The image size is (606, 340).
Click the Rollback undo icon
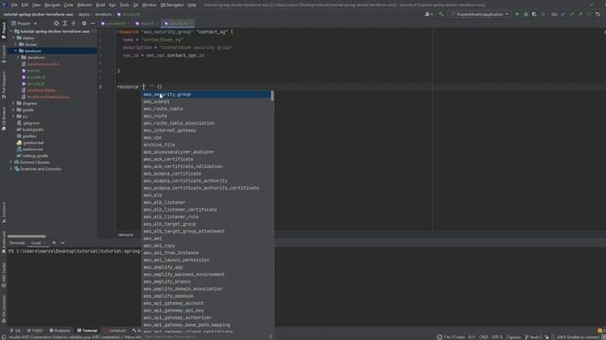coord(597,14)
